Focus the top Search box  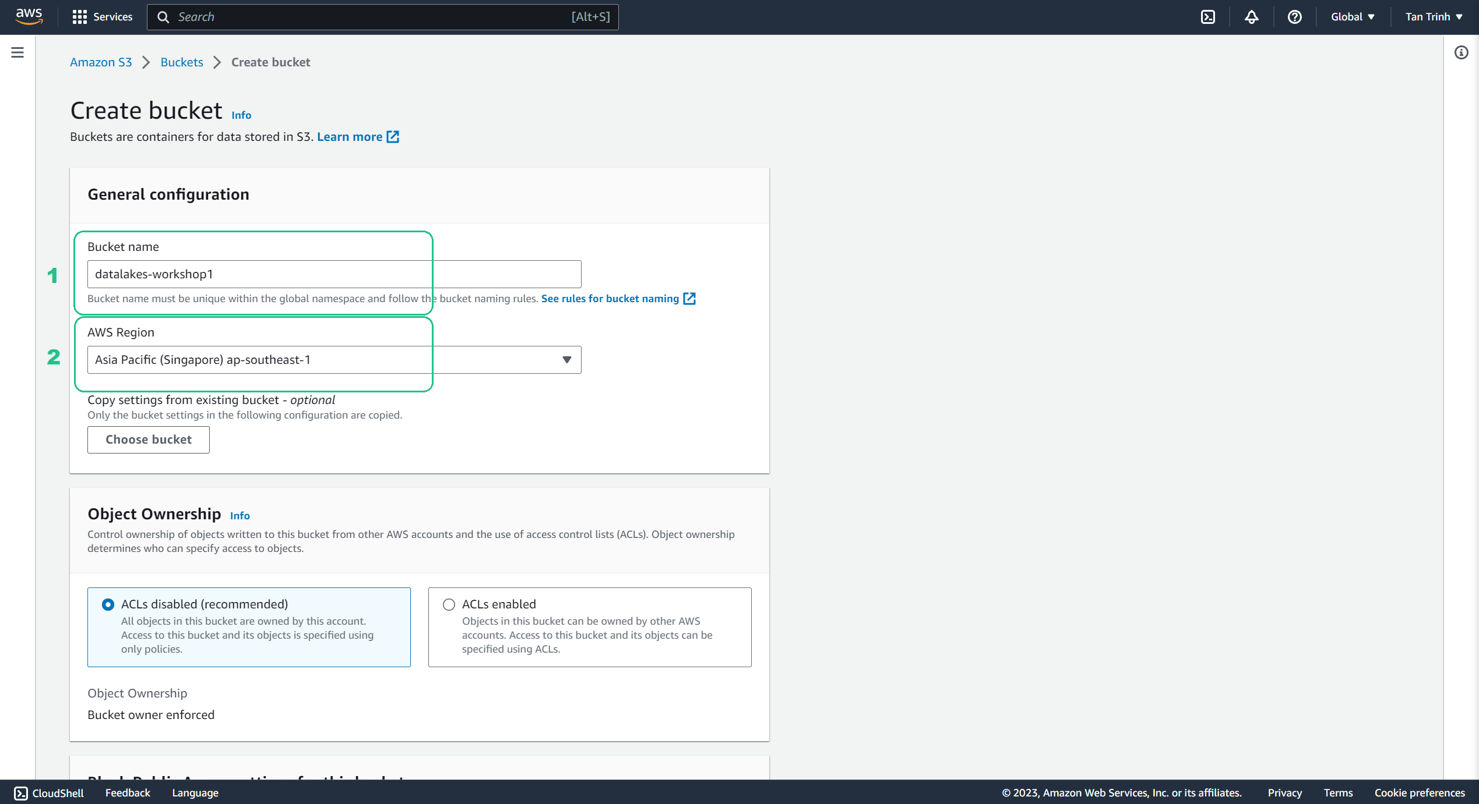coord(382,17)
